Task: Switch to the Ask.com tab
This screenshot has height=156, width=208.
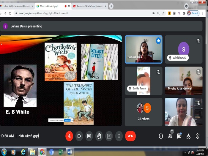Action: pyautogui.click(x=89, y=6)
